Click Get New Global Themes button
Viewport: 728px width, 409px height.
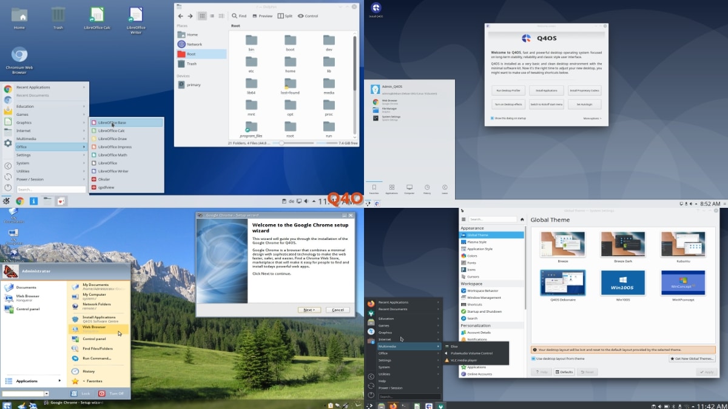[692, 359]
